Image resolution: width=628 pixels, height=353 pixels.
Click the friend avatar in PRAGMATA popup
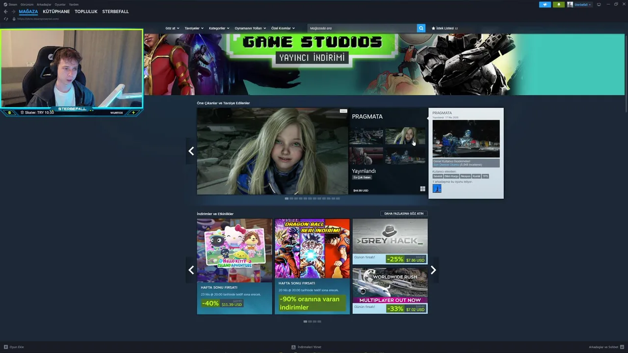pyautogui.click(x=437, y=189)
